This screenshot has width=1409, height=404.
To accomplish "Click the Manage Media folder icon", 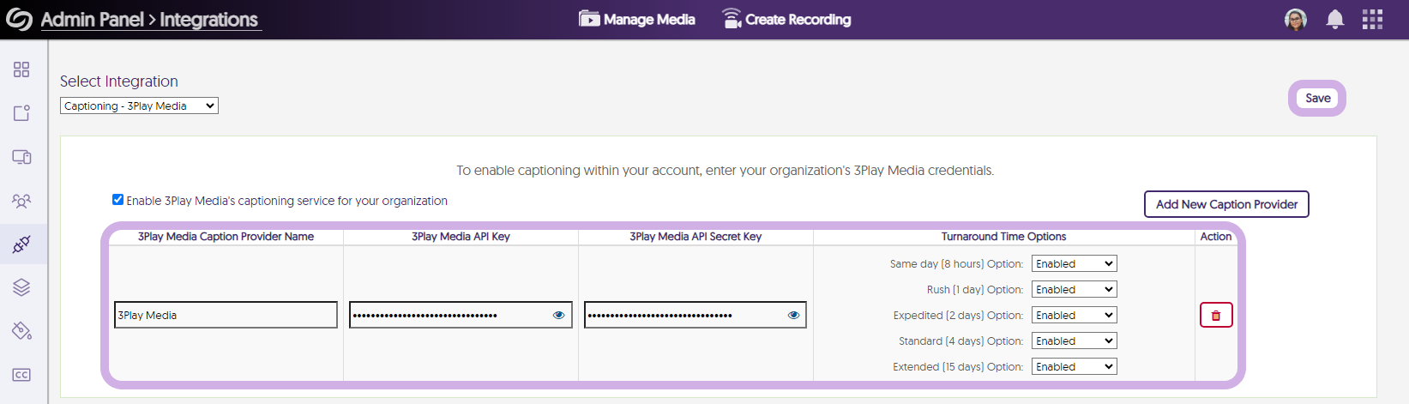I will (x=588, y=19).
